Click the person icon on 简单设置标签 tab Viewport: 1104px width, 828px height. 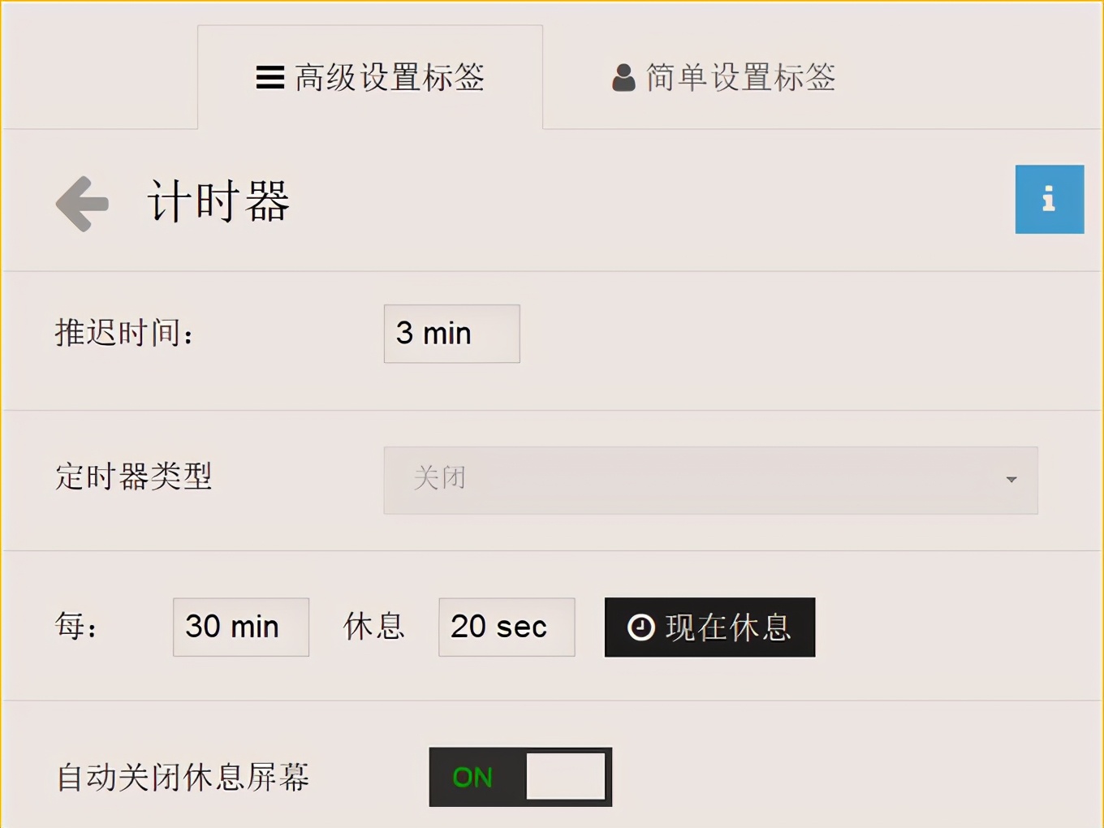pyautogui.click(x=622, y=77)
